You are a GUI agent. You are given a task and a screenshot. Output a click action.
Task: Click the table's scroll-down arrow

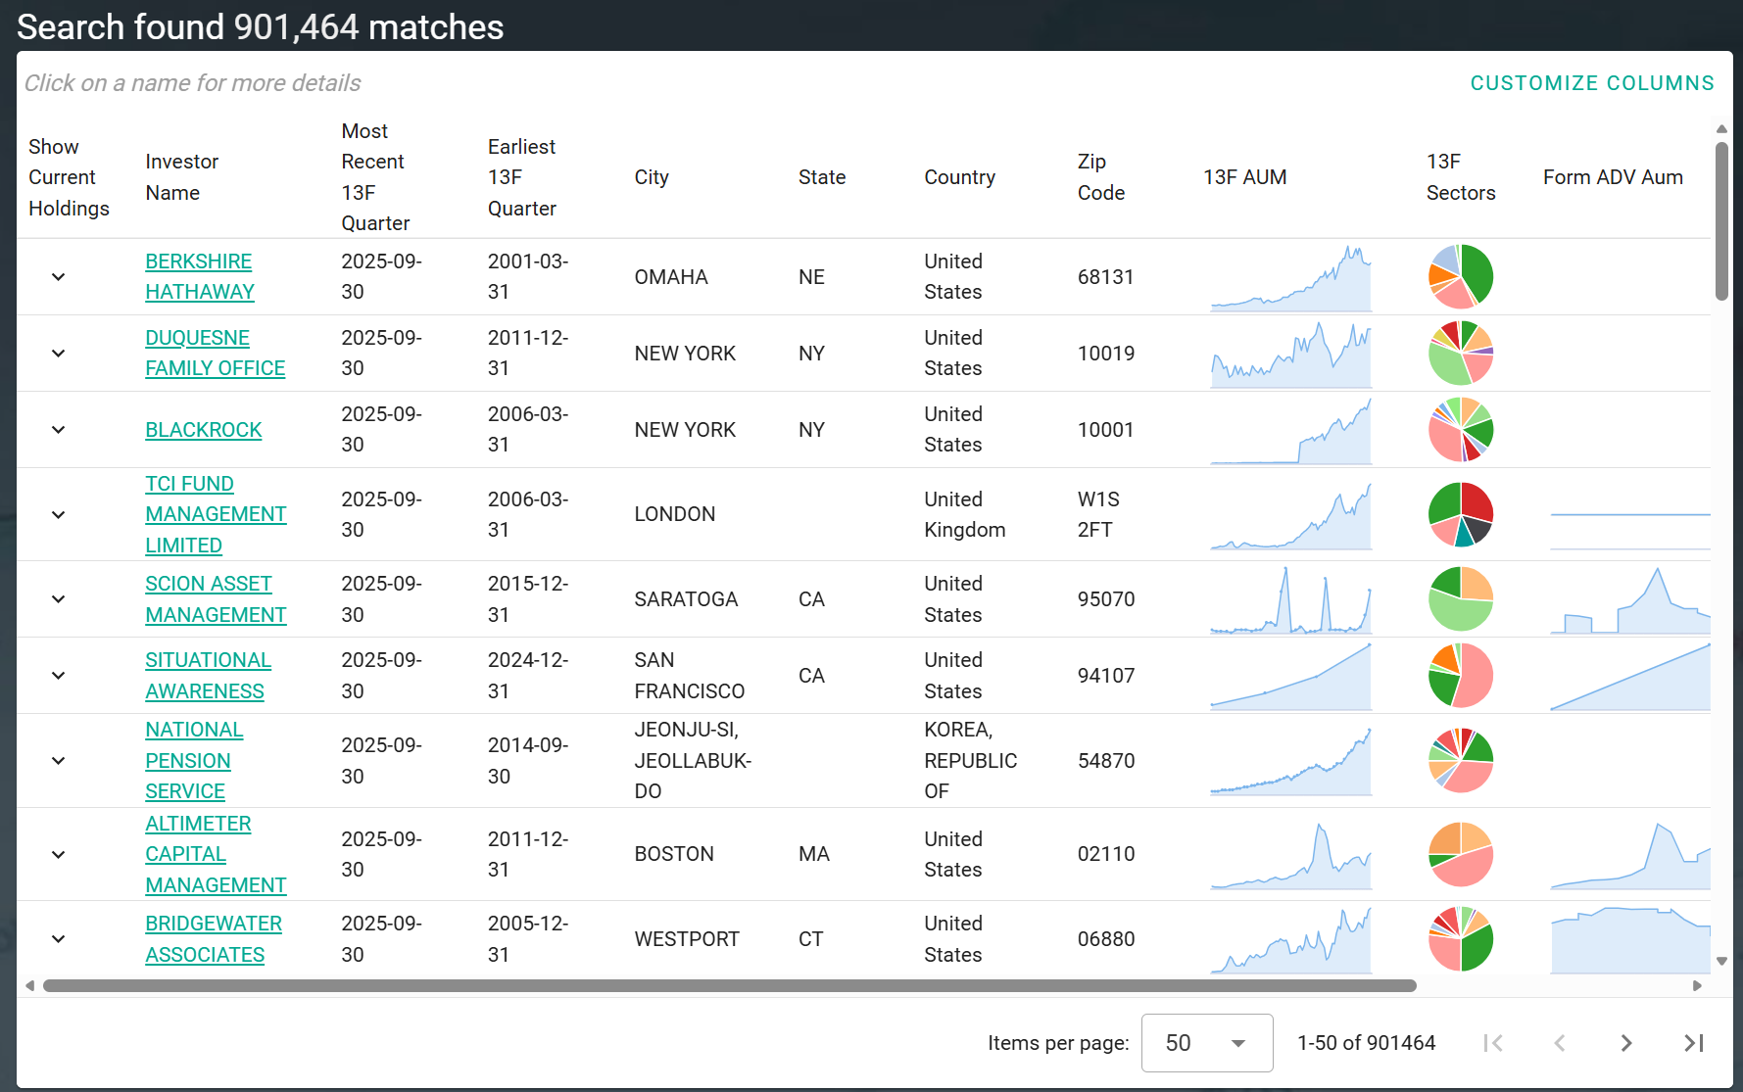coord(1721,962)
